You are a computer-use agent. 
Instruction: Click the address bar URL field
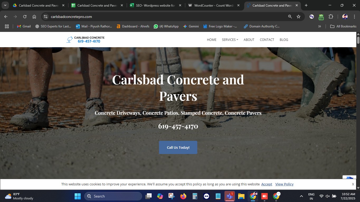158,17
